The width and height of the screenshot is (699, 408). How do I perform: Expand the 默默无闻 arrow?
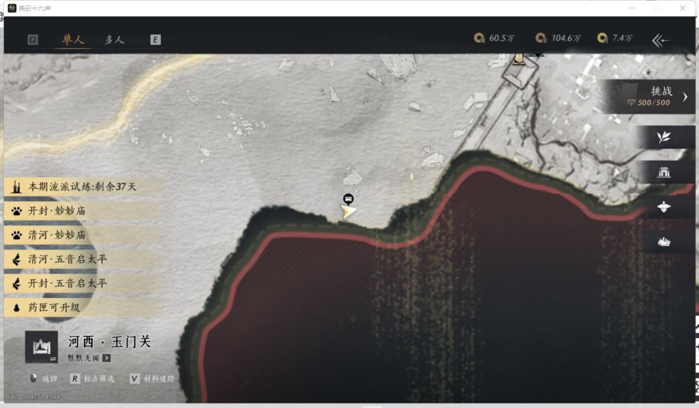point(107,358)
